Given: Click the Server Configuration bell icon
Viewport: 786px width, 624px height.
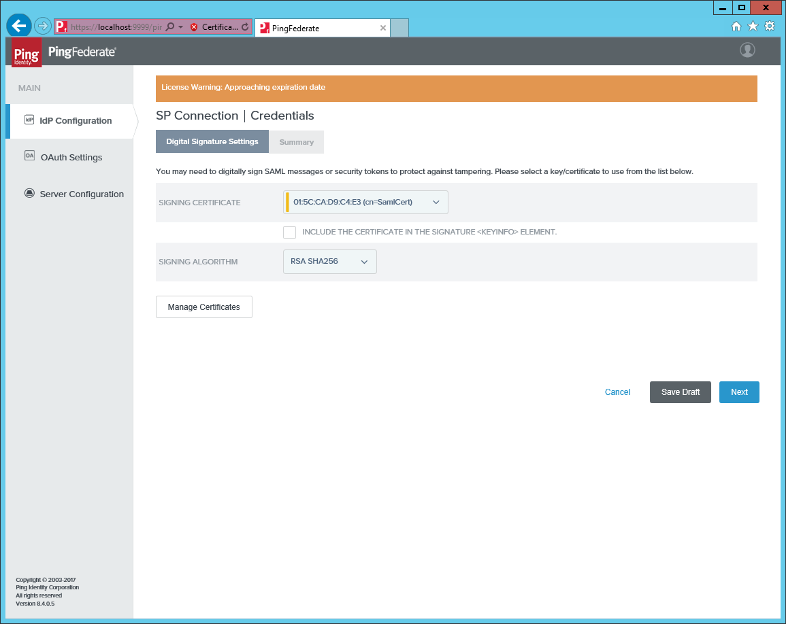Looking at the screenshot, I should (x=29, y=193).
